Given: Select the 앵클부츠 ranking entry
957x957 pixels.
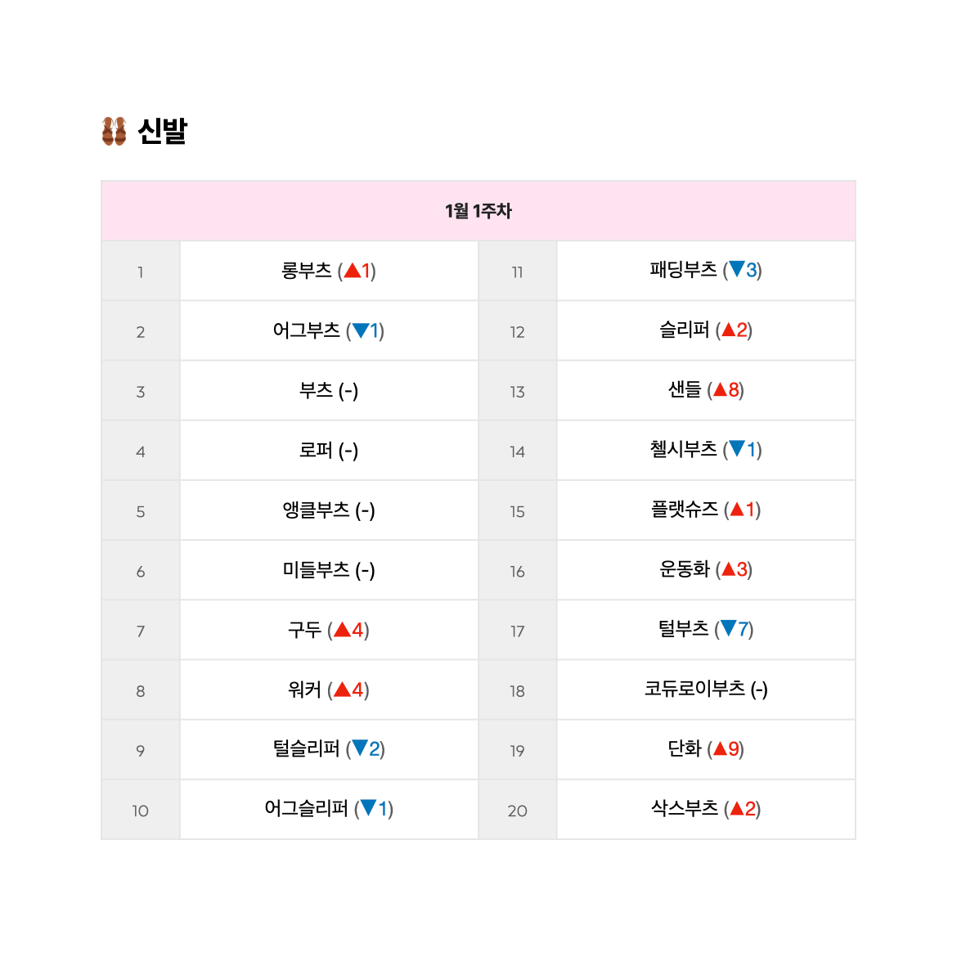Looking at the screenshot, I should pyautogui.click(x=329, y=510).
